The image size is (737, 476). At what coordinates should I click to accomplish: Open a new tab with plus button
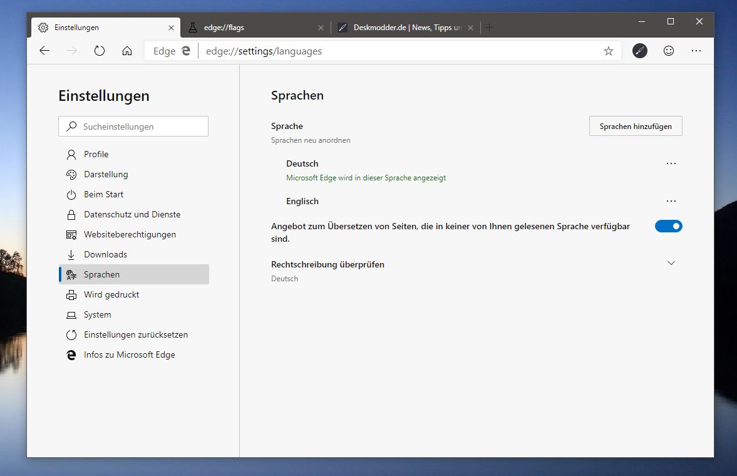(x=489, y=28)
